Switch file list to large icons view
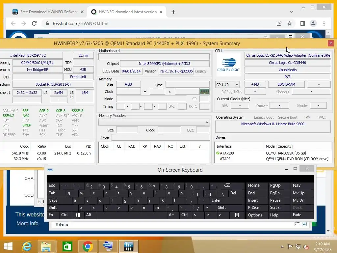This screenshot has height=253, width=337. pos(304,224)
